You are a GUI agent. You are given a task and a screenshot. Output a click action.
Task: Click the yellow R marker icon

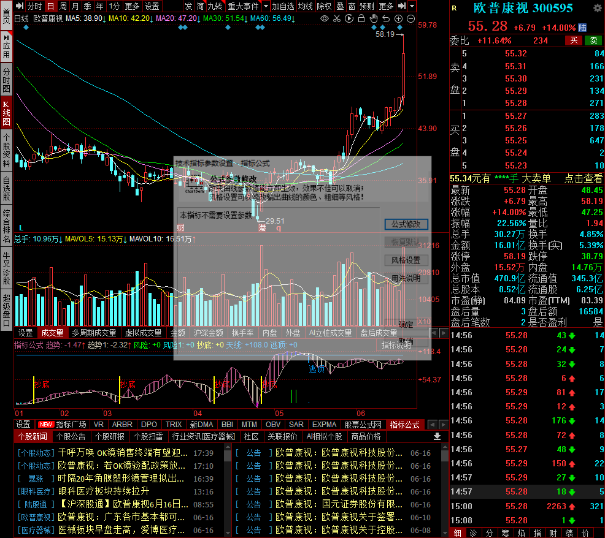coord(454,8)
